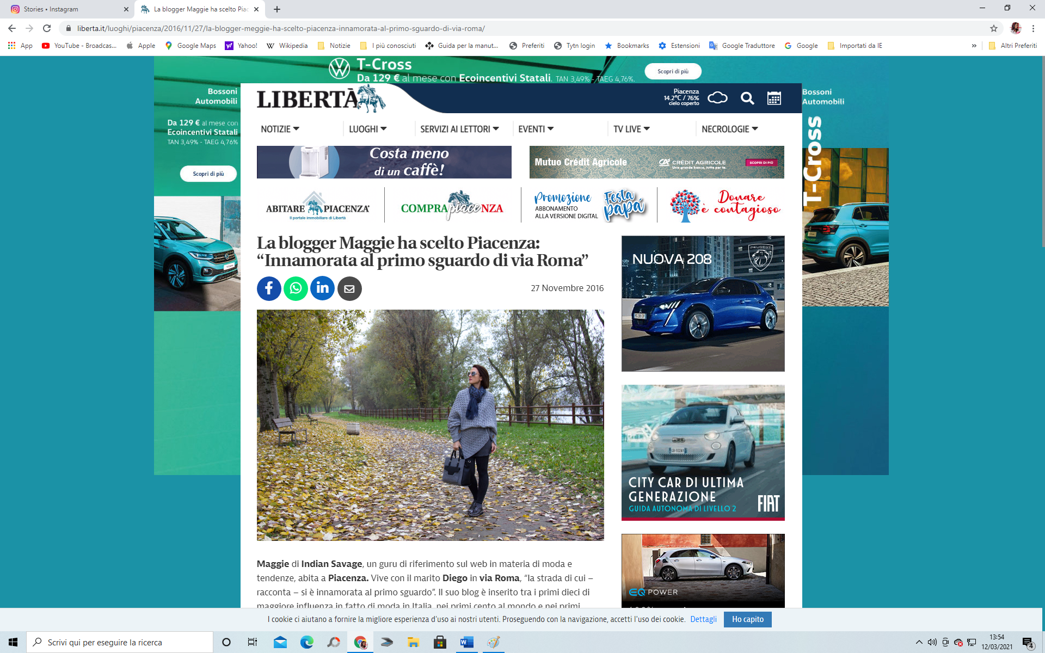
Task: Open File Explorer from taskbar
Action: [414, 642]
